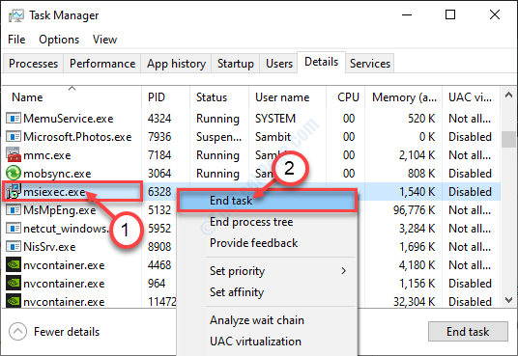Open the File menu
The width and height of the screenshot is (518, 356).
pos(16,40)
